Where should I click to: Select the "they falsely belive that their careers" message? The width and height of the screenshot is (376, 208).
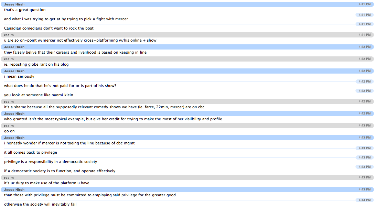coord(75,53)
